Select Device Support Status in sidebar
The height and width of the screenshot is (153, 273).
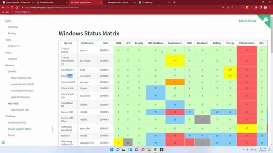click(x=20, y=129)
